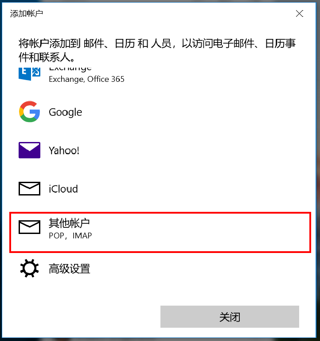Screen dimensions: 320x341
Task: Select the Exchange, Office 365 label
Action: [86, 79]
